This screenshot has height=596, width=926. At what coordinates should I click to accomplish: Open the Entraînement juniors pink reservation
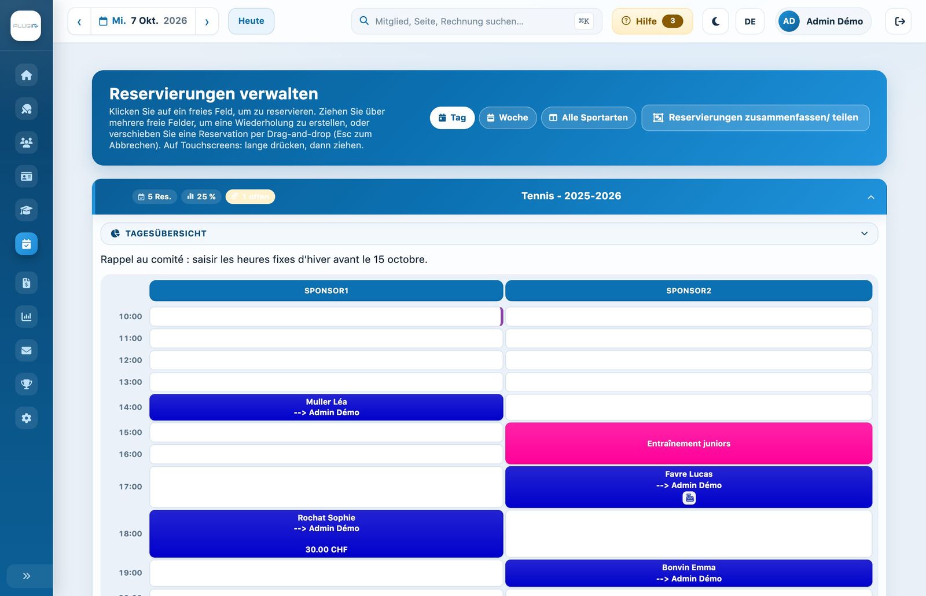click(689, 444)
